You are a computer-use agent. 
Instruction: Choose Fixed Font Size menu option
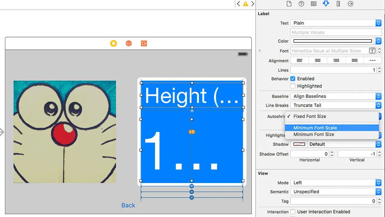(332, 116)
